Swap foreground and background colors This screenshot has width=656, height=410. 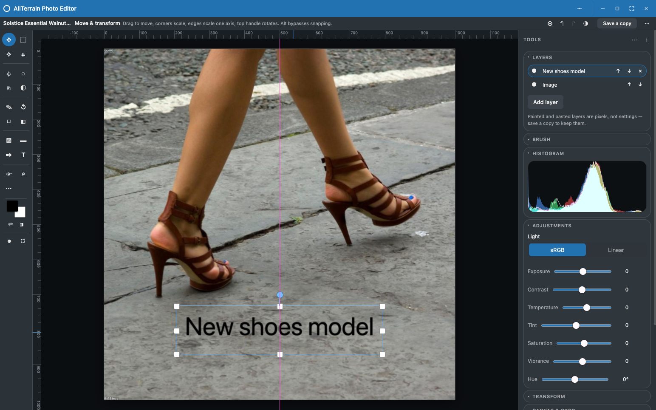(x=10, y=224)
